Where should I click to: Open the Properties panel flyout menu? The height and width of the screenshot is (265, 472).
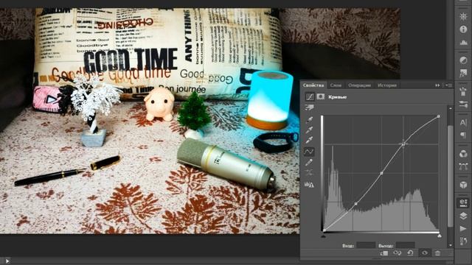(x=449, y=85)
